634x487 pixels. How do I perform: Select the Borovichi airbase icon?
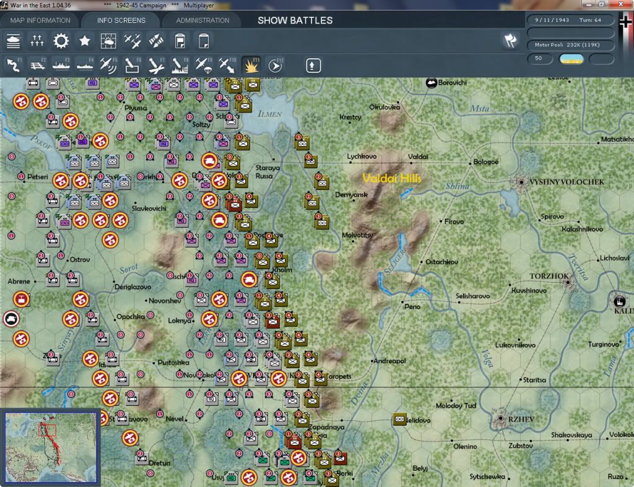pyautogui.click(x=432, y=83)
